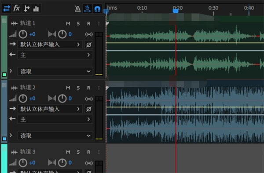
Task: Show the sends view icon
Action: pyautogui.click(x=26, y=8)
